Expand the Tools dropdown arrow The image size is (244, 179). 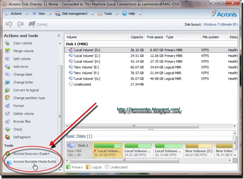[116, 14]
